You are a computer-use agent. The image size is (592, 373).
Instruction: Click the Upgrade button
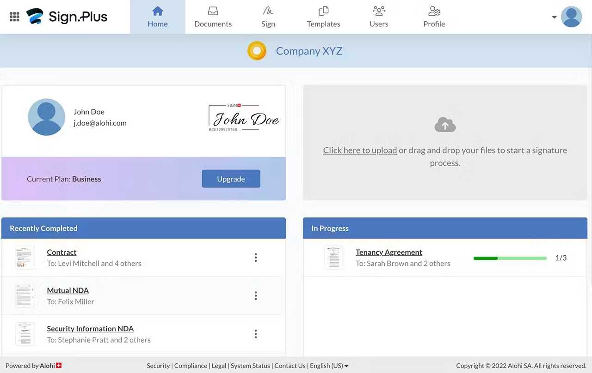pyautogui.click(x=231, y=179)
